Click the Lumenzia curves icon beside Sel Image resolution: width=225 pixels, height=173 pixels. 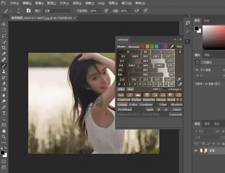(130, 95)
